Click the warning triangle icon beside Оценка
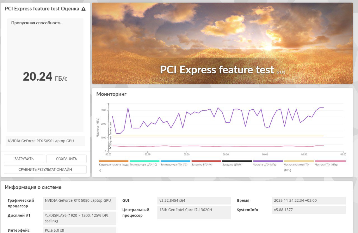Screen dimensions: 358x233 point(83,9)
